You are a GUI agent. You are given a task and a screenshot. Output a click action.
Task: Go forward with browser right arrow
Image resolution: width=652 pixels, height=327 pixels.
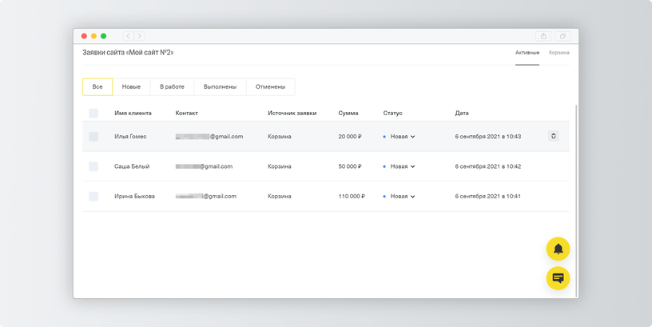139,36
